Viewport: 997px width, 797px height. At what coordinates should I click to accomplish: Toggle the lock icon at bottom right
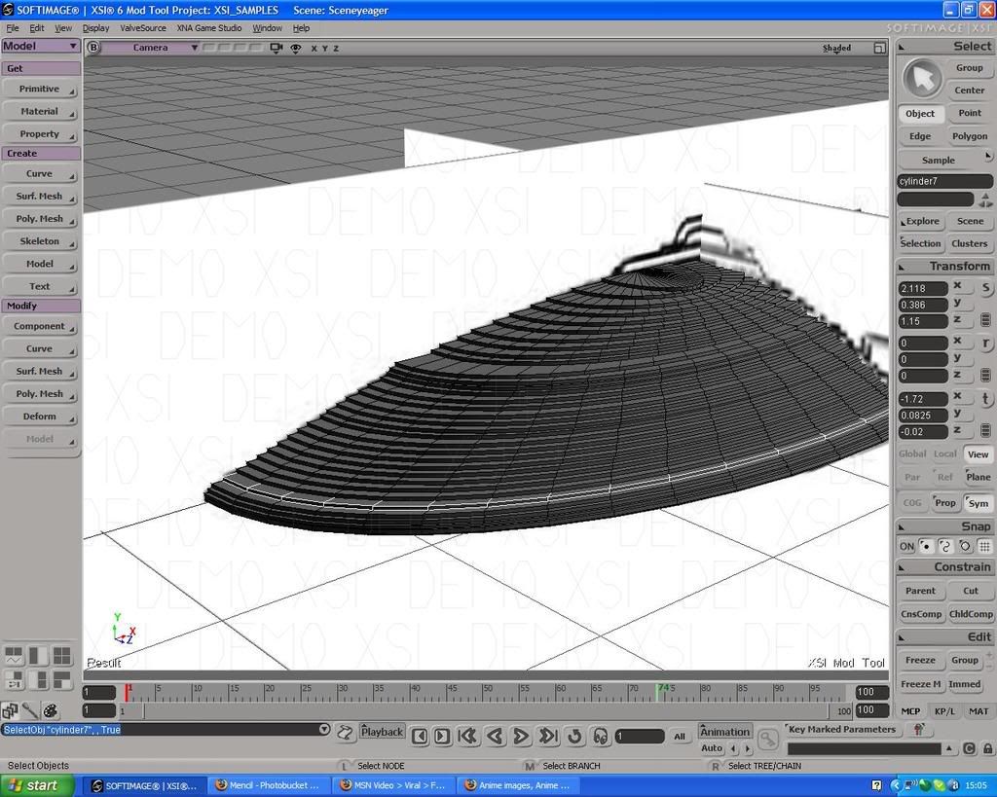pyautogui.click(x=987, y=748)
